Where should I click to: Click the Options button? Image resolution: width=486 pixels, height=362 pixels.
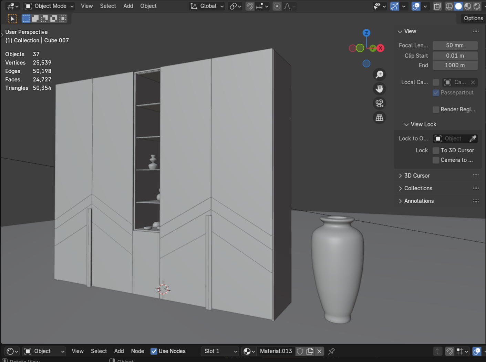click(x=473, y=18)
